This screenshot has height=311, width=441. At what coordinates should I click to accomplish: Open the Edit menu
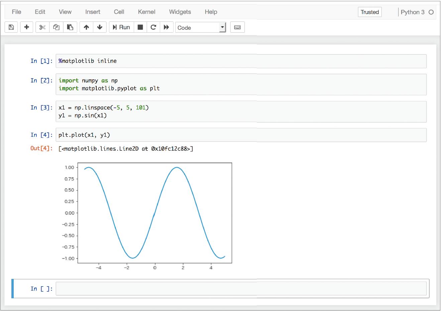[x=40, y=12]
